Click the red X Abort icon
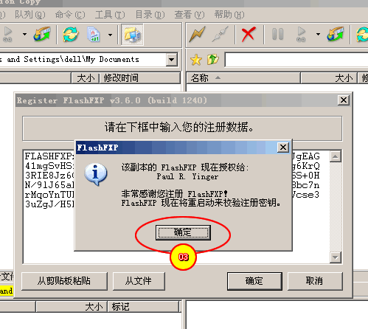 pos(249,35)
